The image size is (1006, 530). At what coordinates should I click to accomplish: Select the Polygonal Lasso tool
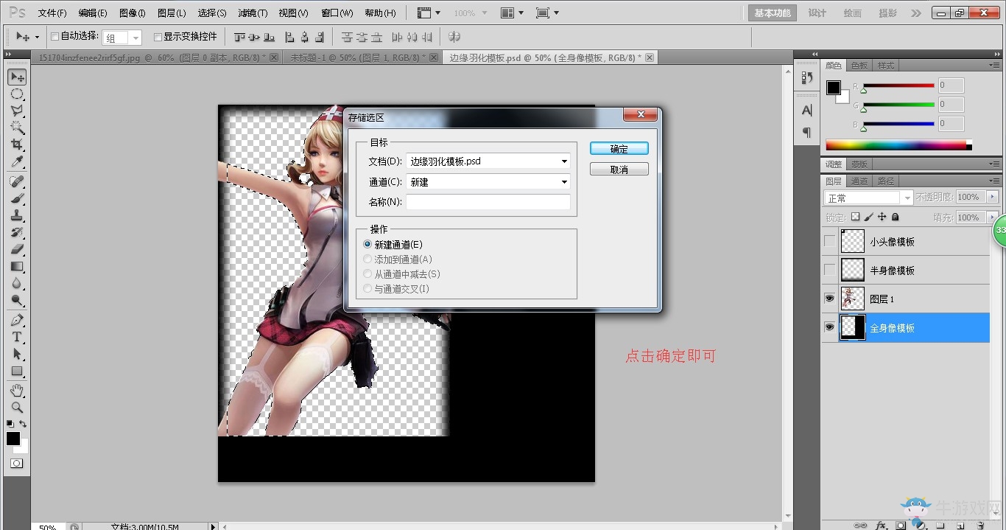[x=17, y=111]
